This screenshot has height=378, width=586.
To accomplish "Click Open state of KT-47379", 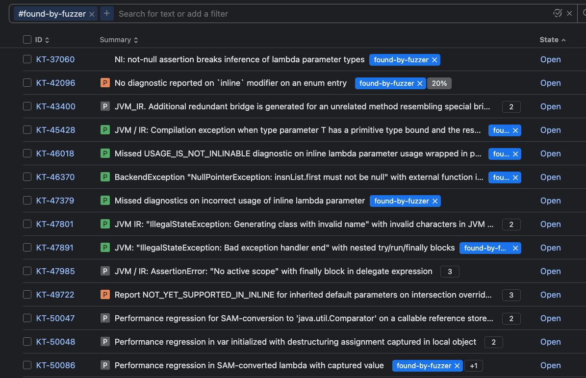I will (551, 201).
